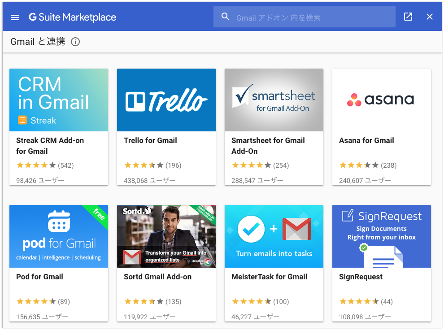Click the 98,426 ユーザー count
This screenshot has height=330, width=444.
point(40,181)
